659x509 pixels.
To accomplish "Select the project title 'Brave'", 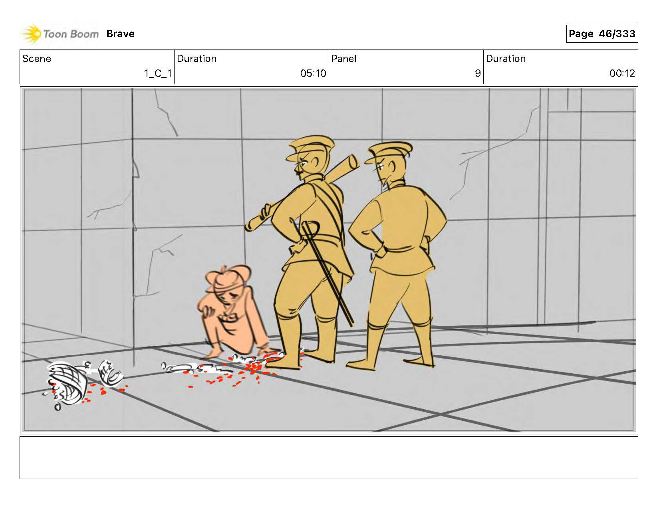I will [x=120, y=34].
